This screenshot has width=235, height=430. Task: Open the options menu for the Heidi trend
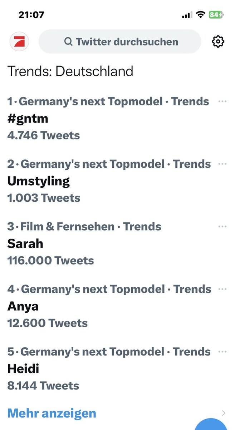click(x=222, y=352)
